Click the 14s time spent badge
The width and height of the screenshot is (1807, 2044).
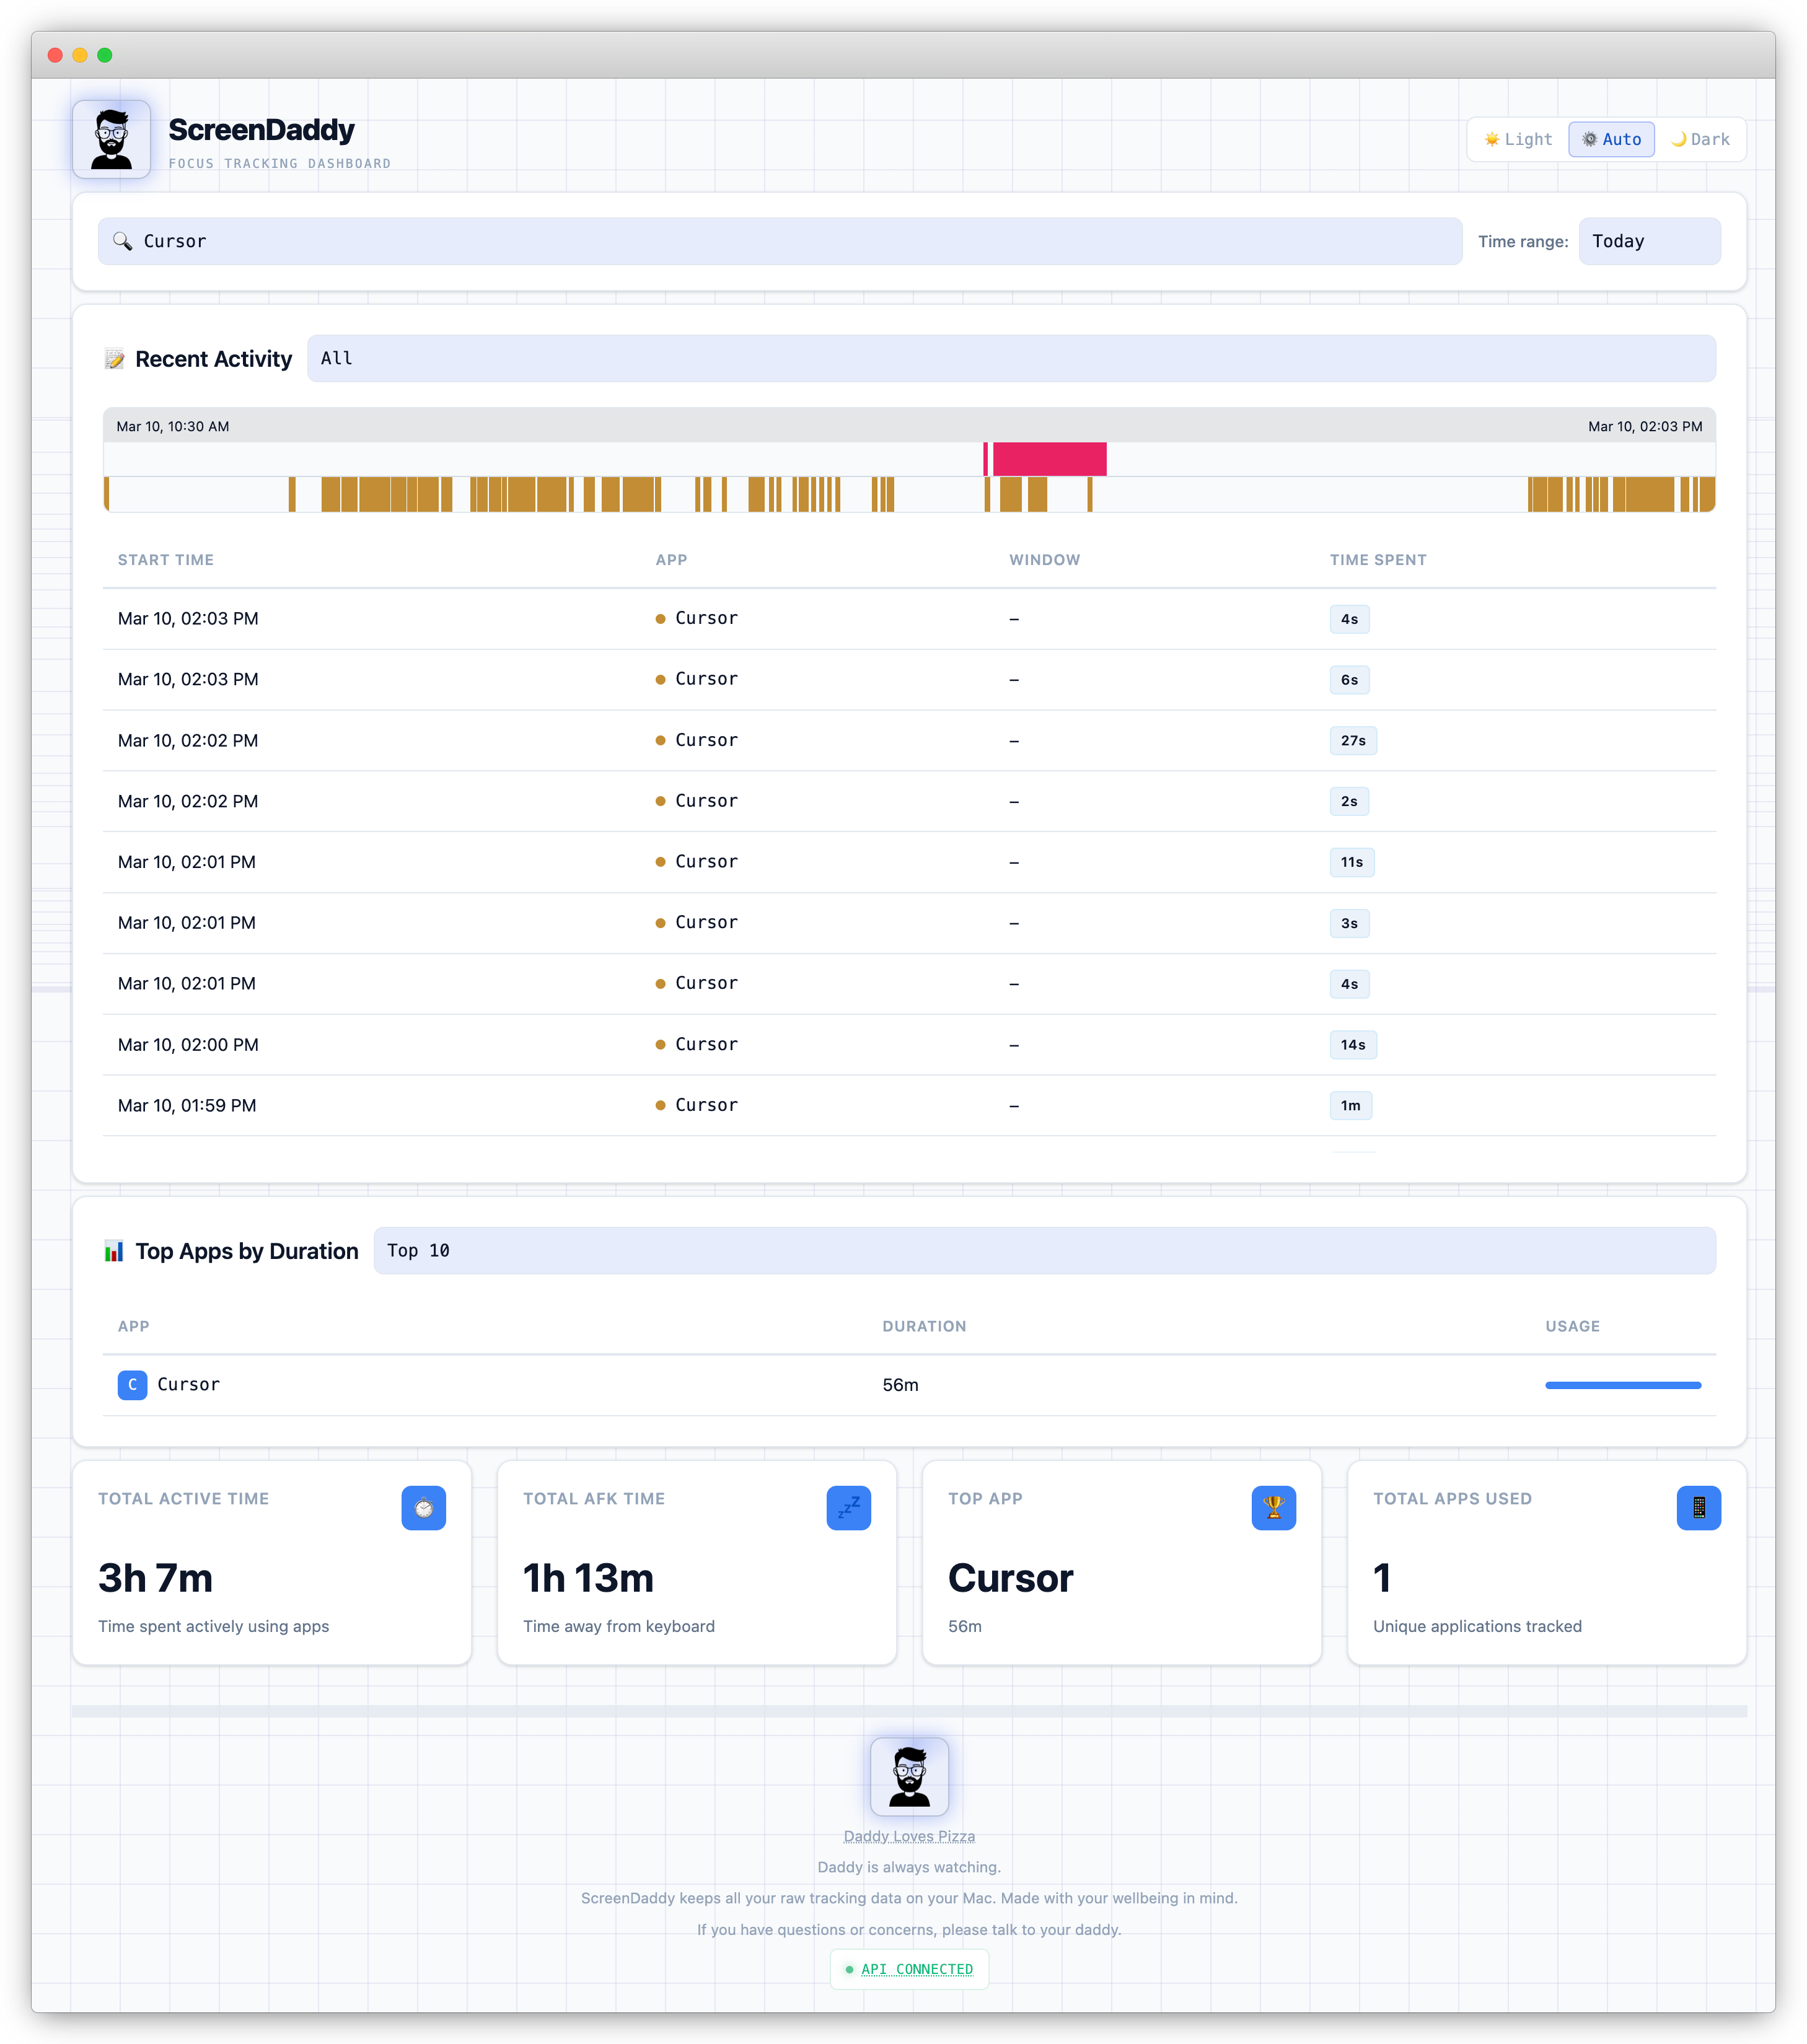pyautogui.click(x=1353, y=1045)
